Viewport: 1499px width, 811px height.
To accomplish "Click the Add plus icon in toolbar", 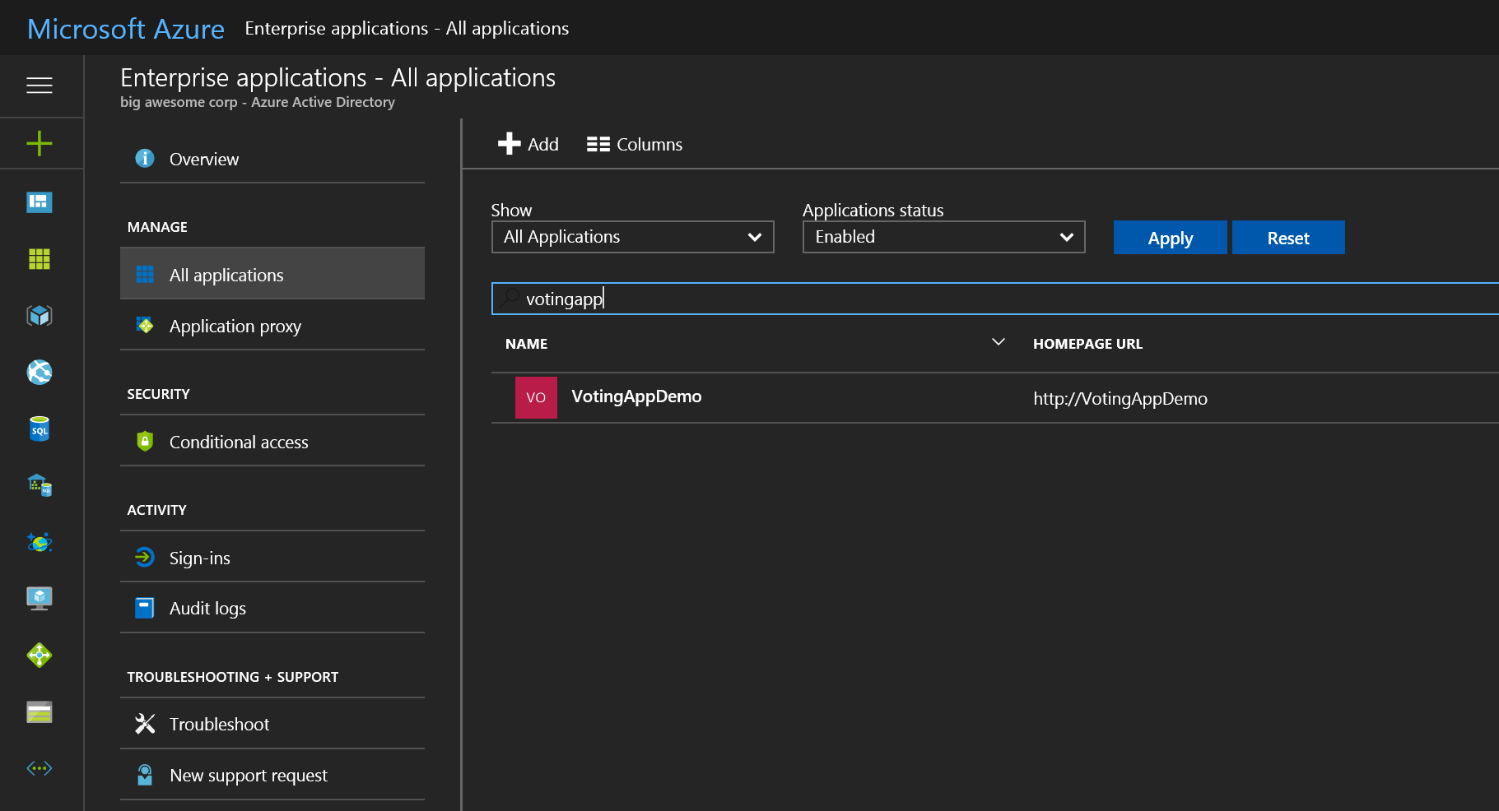I will click(510, 143).
